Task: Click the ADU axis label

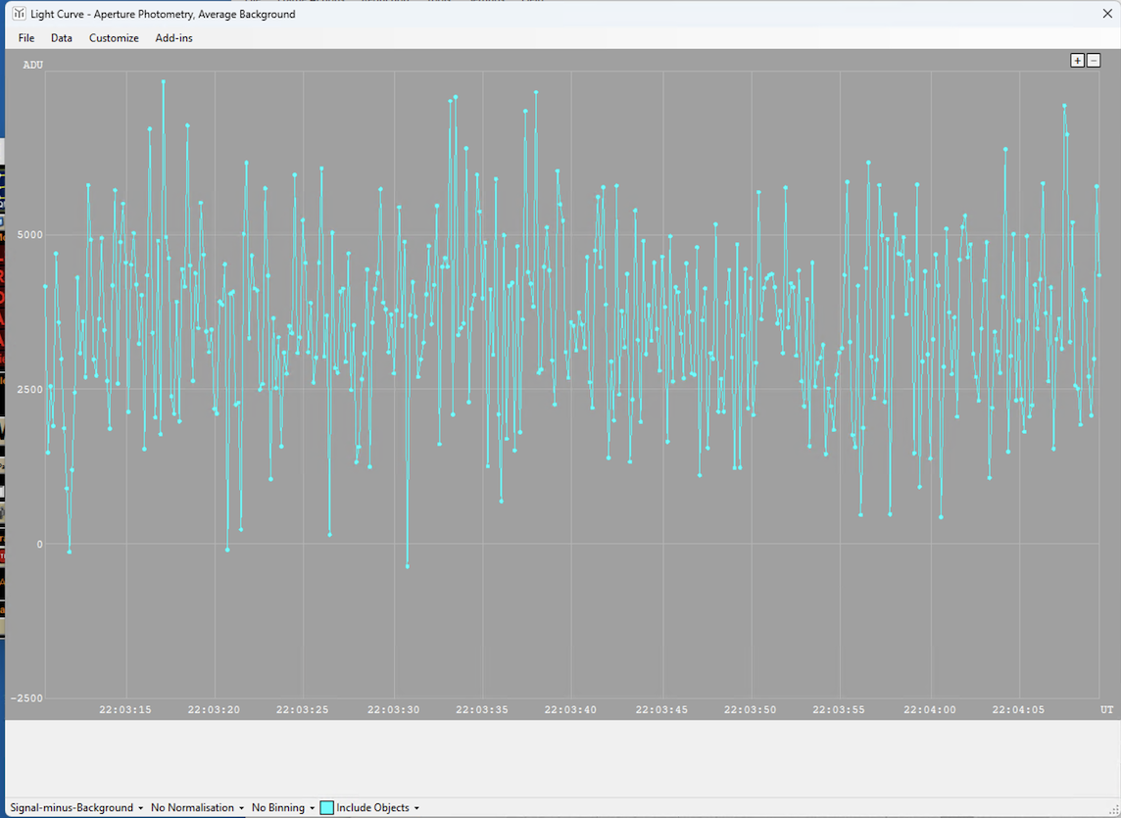Action: point(33,65)
